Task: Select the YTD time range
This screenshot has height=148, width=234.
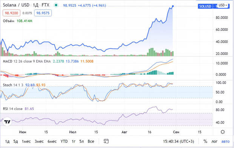Action: click(x=64, y=141)
